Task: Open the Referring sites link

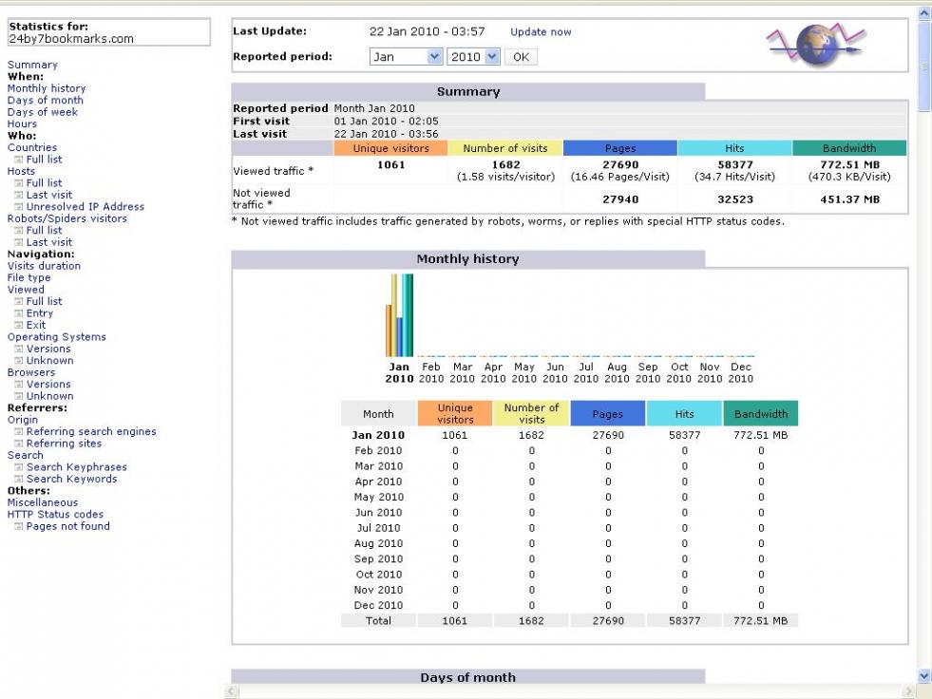Action: tap(64, 444)
